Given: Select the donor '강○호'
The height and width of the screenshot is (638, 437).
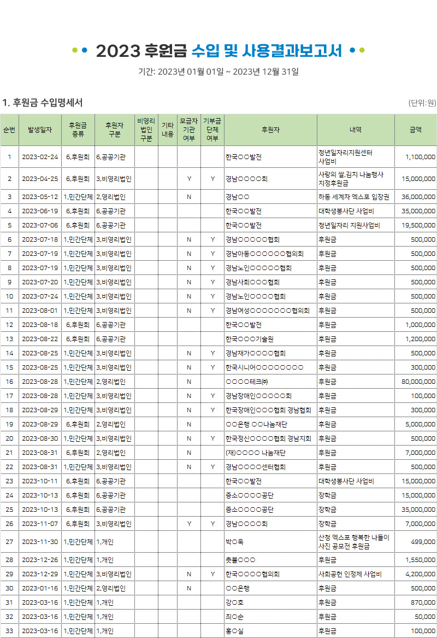Looking at the screenshot, I should click(x=234, y=602).
